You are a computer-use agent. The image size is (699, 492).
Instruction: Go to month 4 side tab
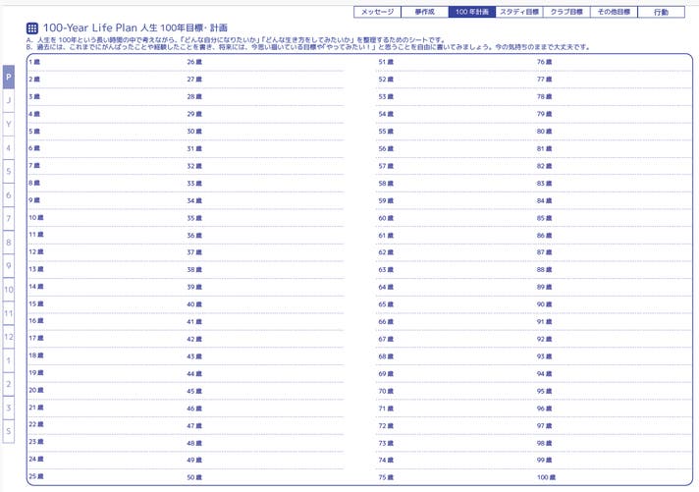click(x=8, y=147)
